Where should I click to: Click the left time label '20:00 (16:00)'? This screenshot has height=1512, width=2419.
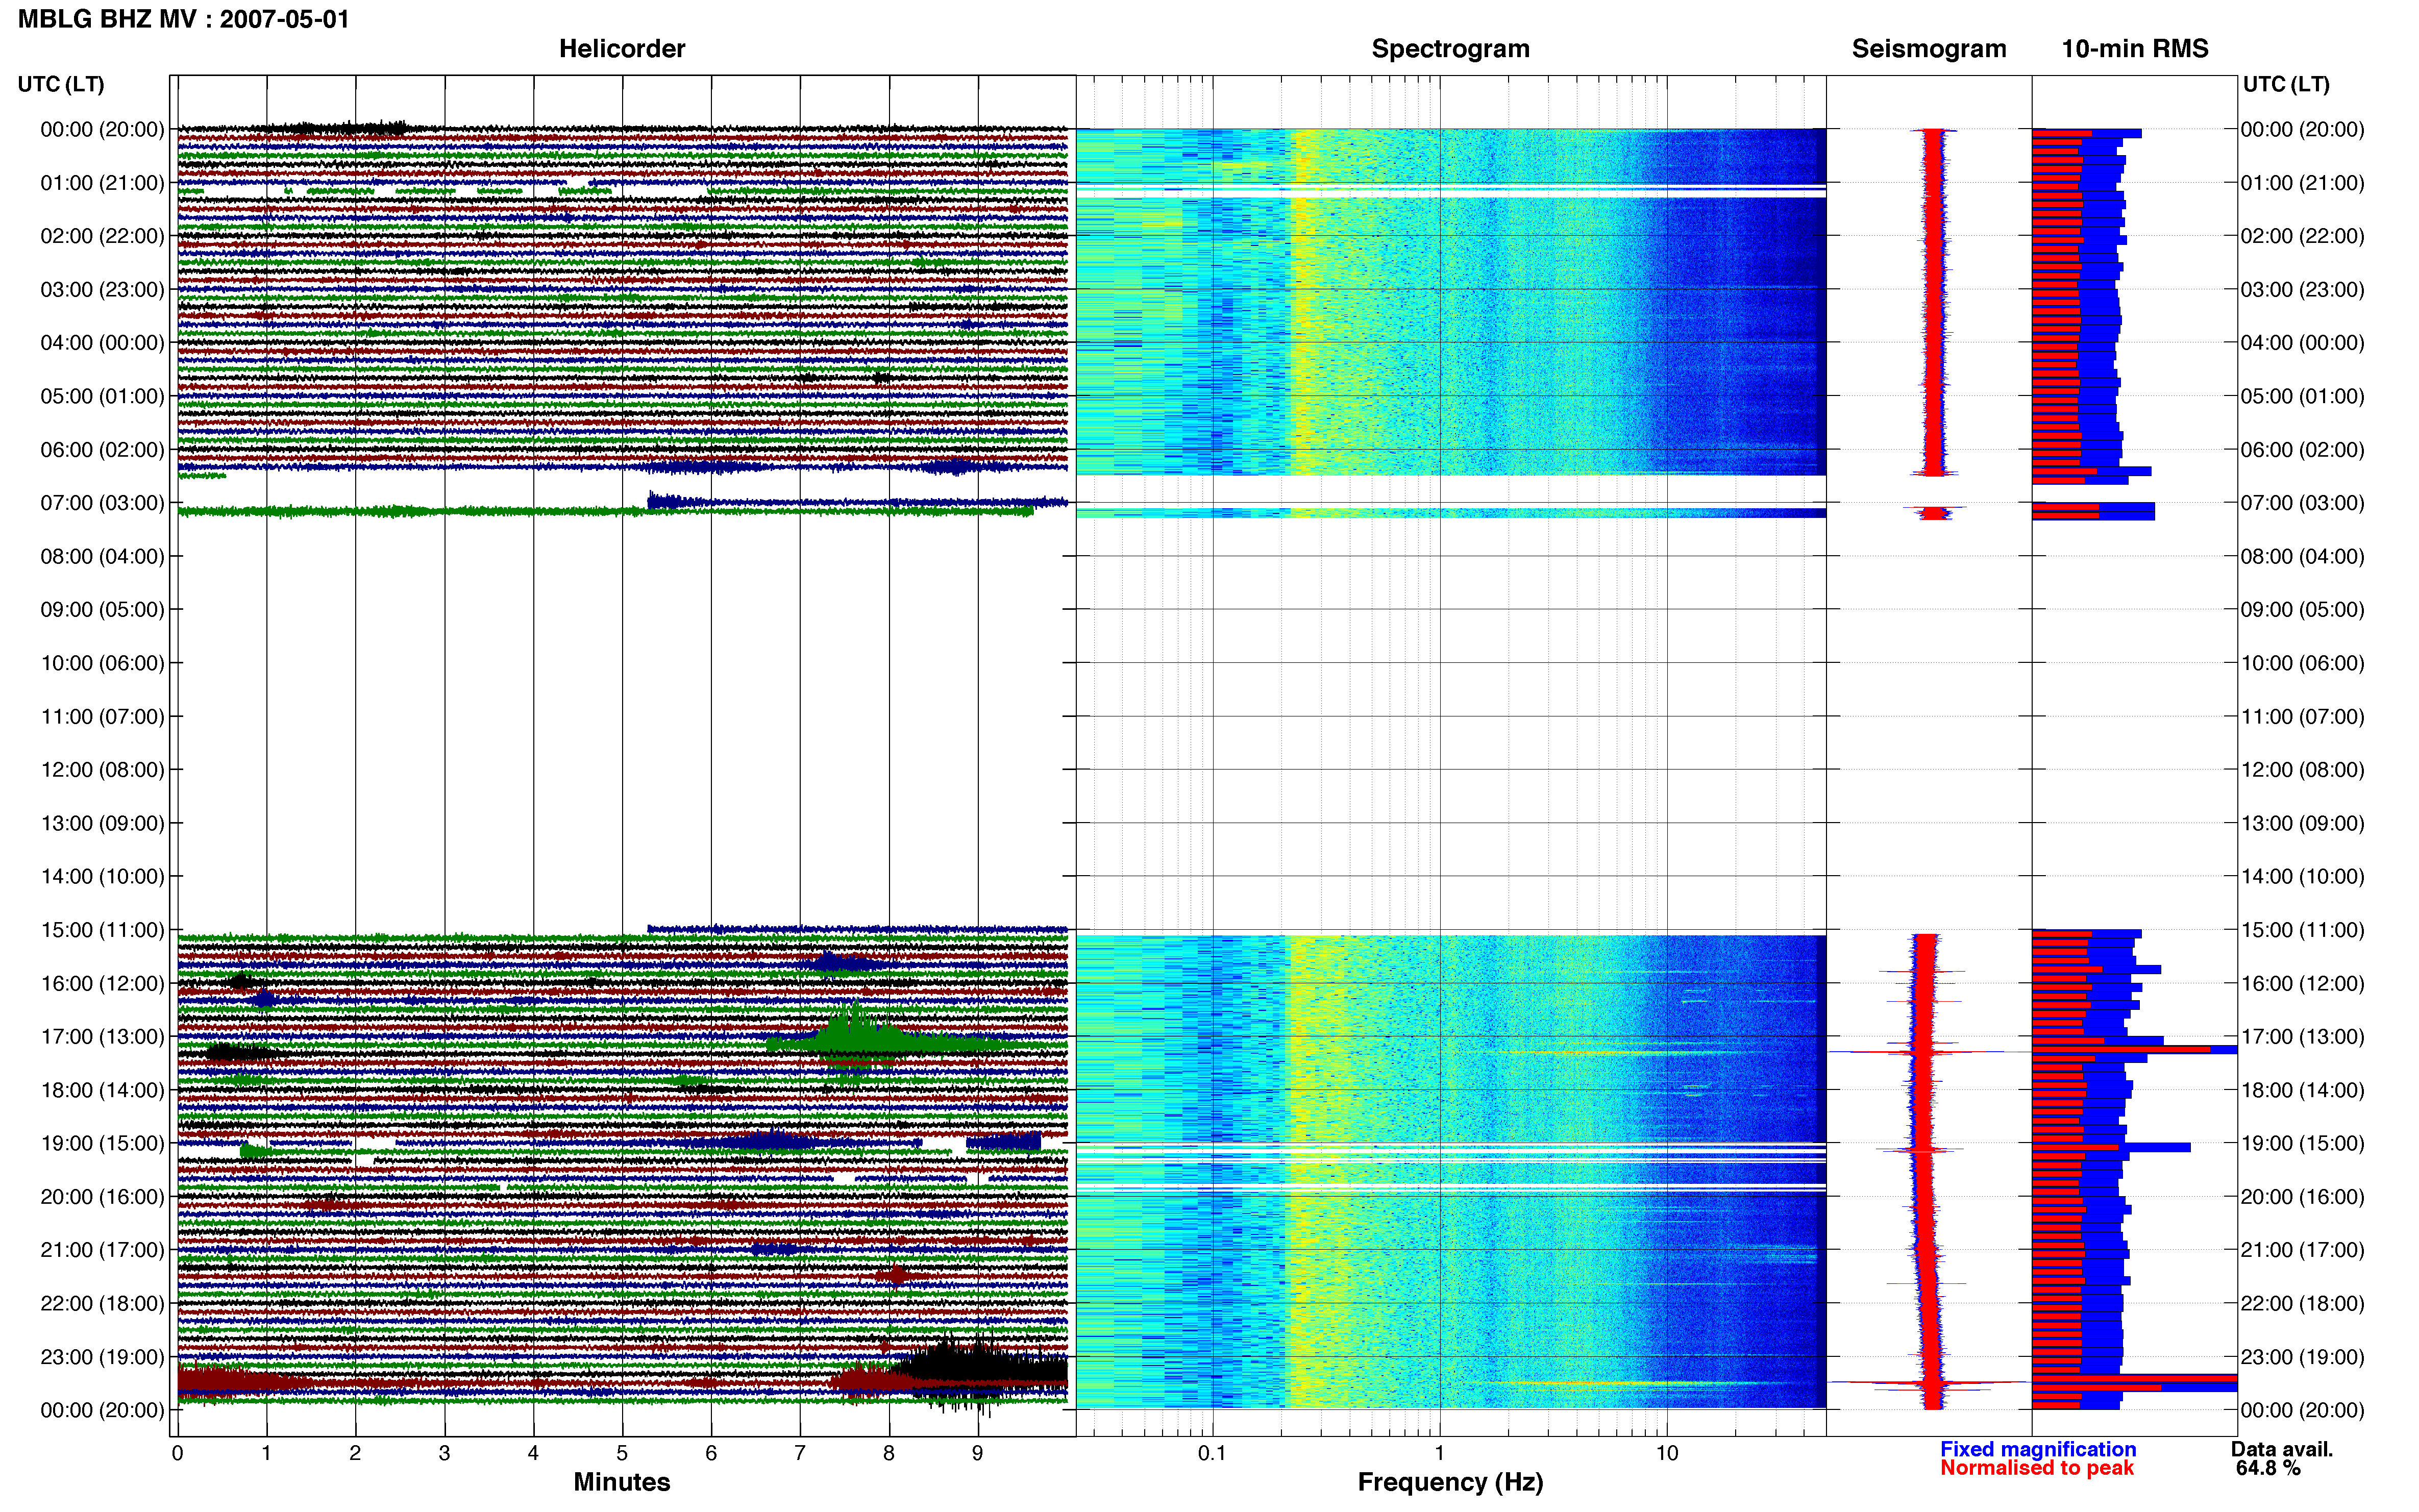click(102, 1196)
